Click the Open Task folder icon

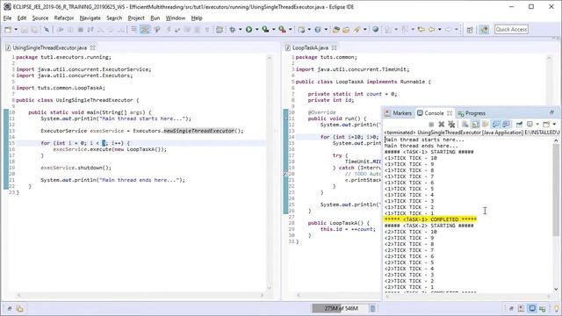346,30
